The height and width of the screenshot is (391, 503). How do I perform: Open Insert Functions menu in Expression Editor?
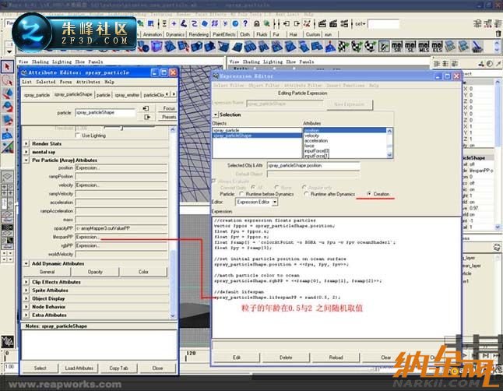point(345,86)
